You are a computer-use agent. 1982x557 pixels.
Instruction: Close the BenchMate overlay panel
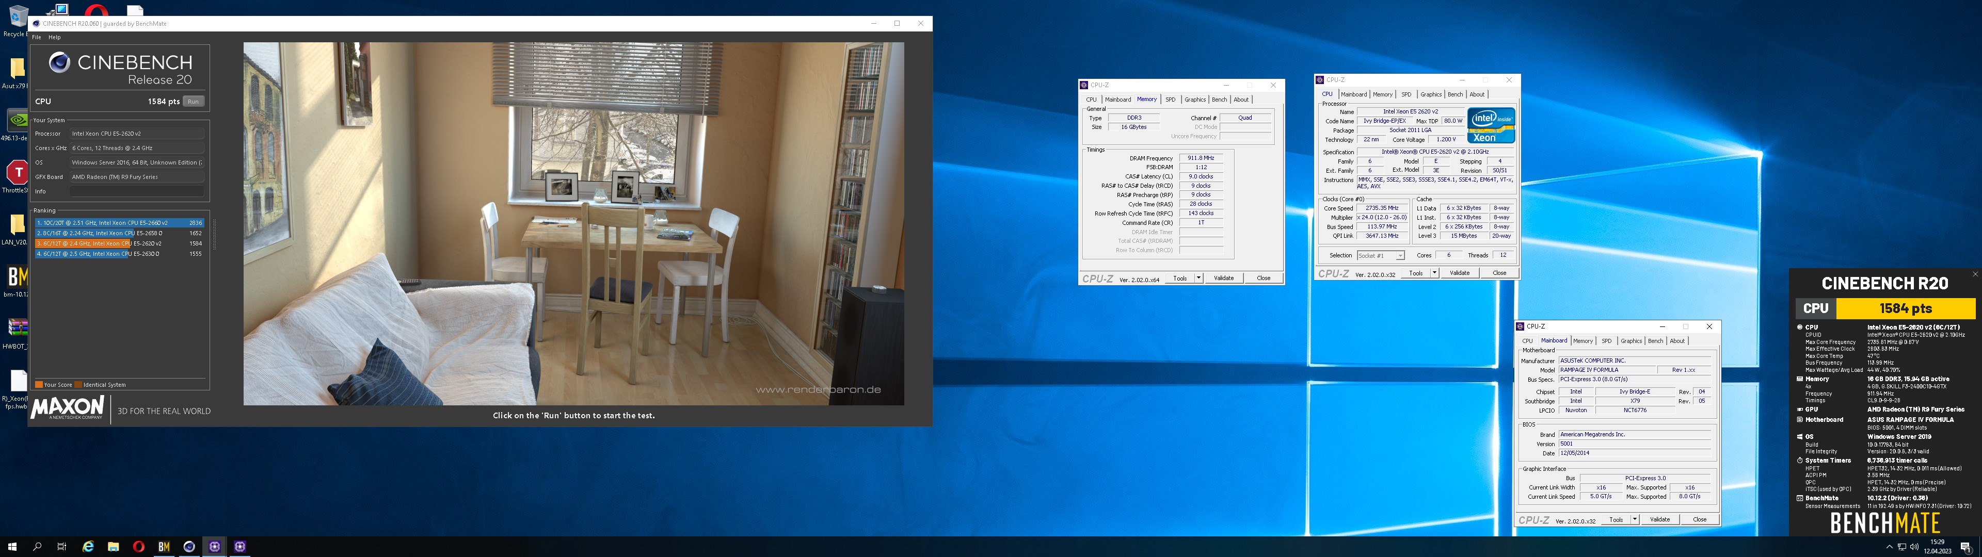click(1975, 274)
